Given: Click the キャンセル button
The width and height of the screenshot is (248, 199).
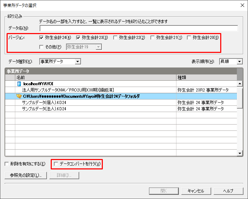Looking at the screenshot, I should [x=196, y=191].
